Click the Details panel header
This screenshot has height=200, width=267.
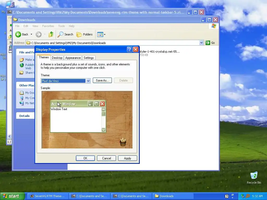click(25, 116)
